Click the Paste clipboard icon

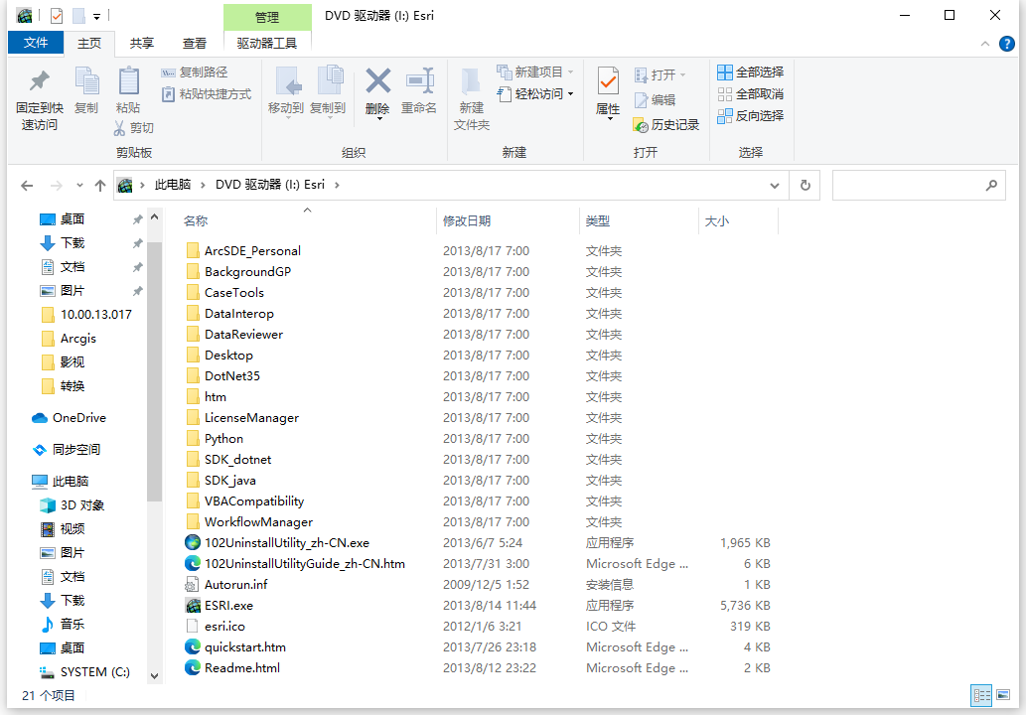(128, 81)
